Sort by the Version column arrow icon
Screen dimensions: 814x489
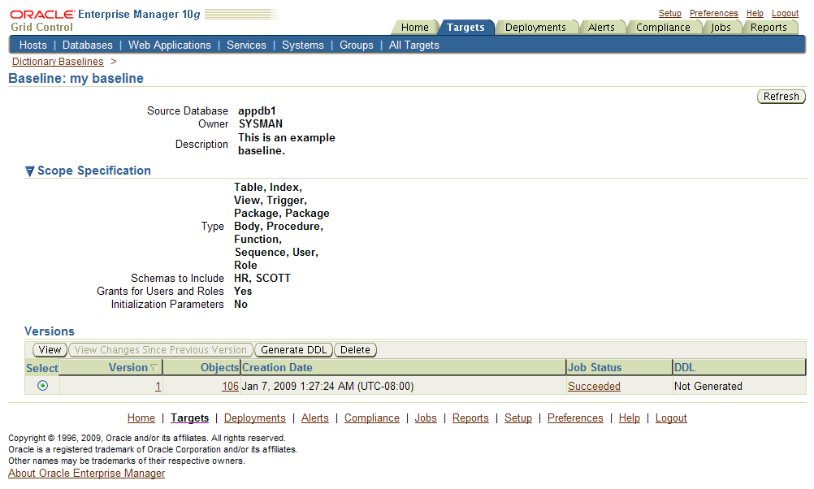[154, 367]
